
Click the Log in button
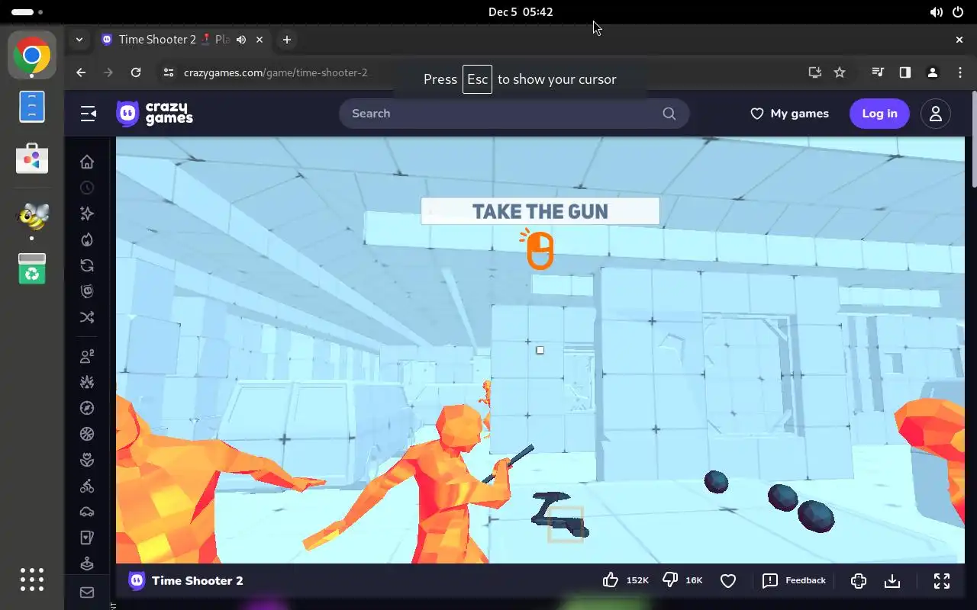point(879,114)
